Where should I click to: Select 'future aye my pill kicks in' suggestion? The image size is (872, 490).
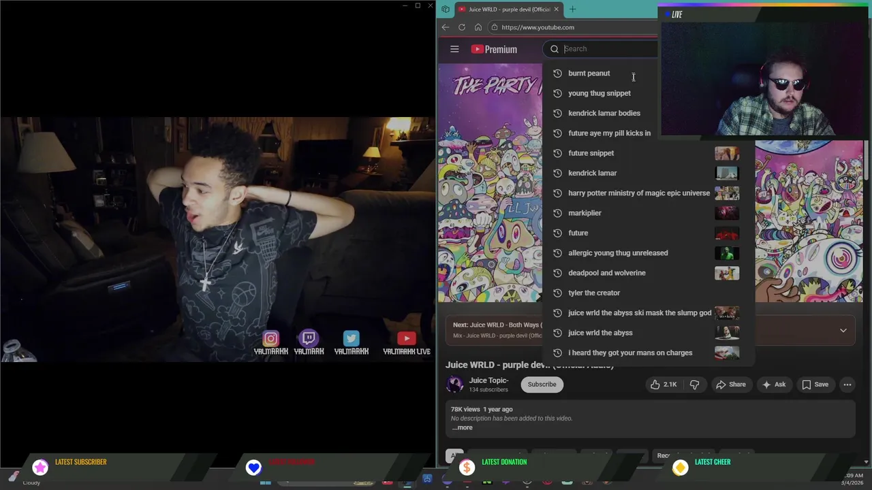click(x=609, y=133)
